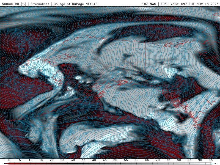Click the colorbar label '50'
The width and height of the screenshot is (220, 165).
(115, 160)
